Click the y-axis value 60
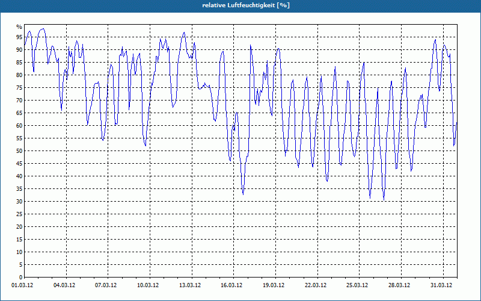The image size is (481, 301). pos(19,126)
